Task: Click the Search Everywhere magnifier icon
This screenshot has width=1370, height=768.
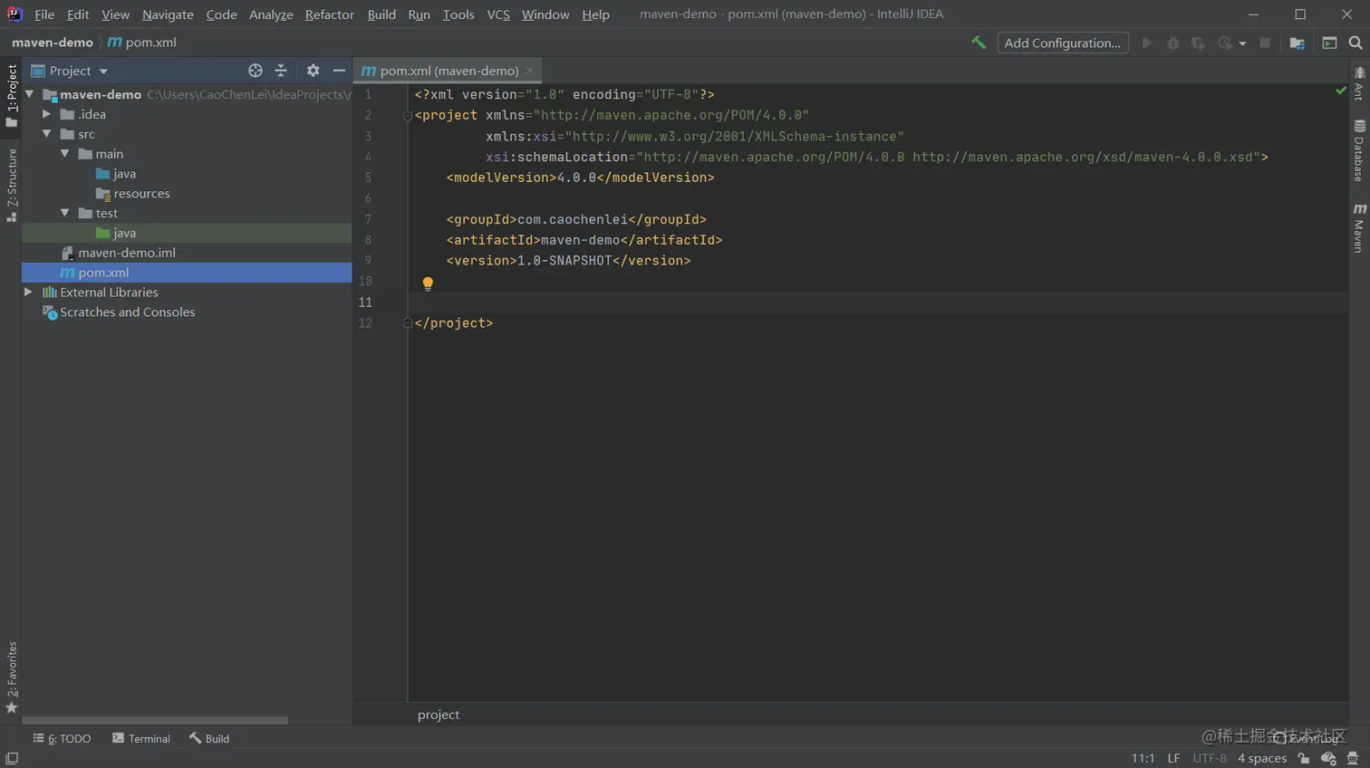Action: (x=1356, y=43)
